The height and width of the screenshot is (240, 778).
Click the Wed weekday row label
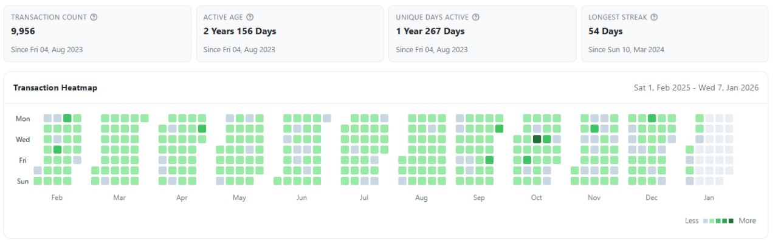tap(22, 139)
